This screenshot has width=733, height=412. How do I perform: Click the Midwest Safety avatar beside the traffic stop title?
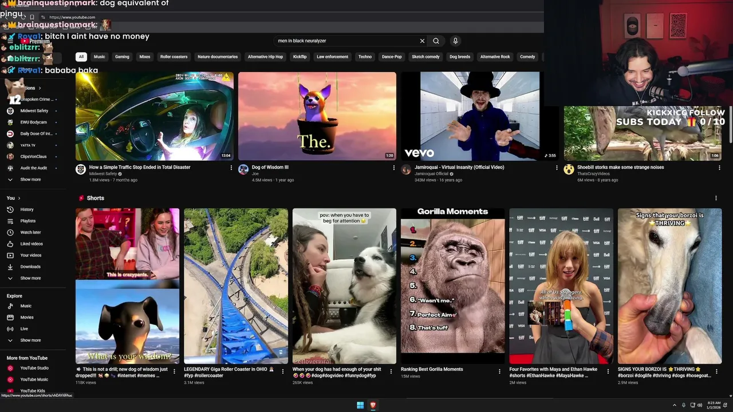tap(81, 169)
